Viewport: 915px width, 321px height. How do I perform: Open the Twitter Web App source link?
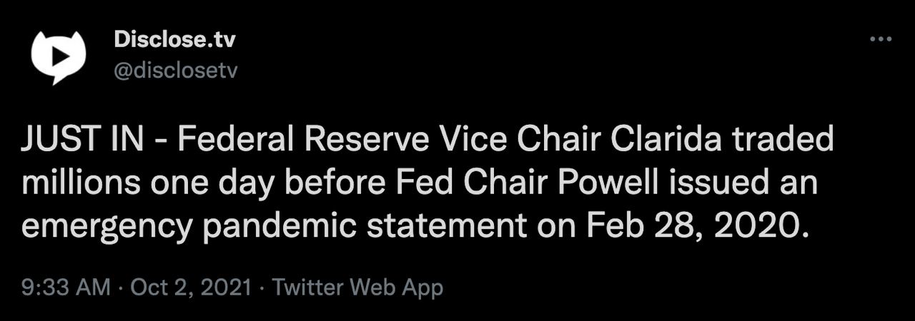[357, 287]
